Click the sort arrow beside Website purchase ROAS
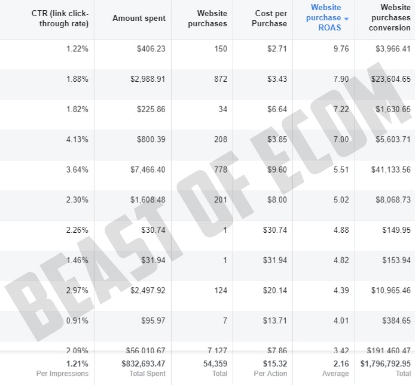Image resolution: width=415 pixels, height=385 pixels. (x=346, y=19)
